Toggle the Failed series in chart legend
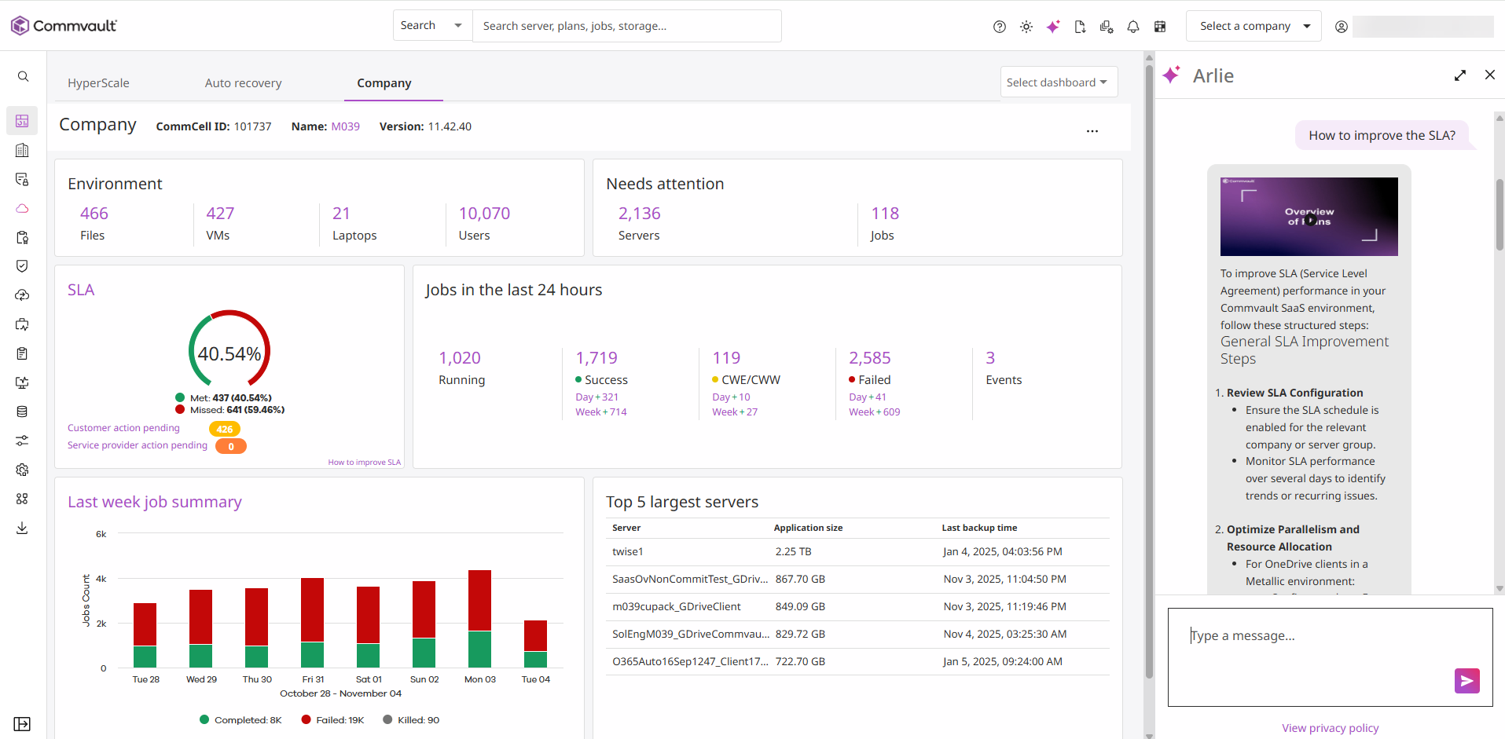Viewport: 1505px width, 739px height. [x=333, y=720]
